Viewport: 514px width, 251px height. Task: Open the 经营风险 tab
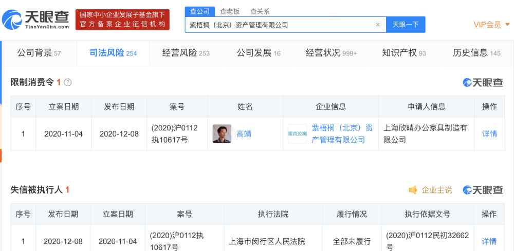186,53
